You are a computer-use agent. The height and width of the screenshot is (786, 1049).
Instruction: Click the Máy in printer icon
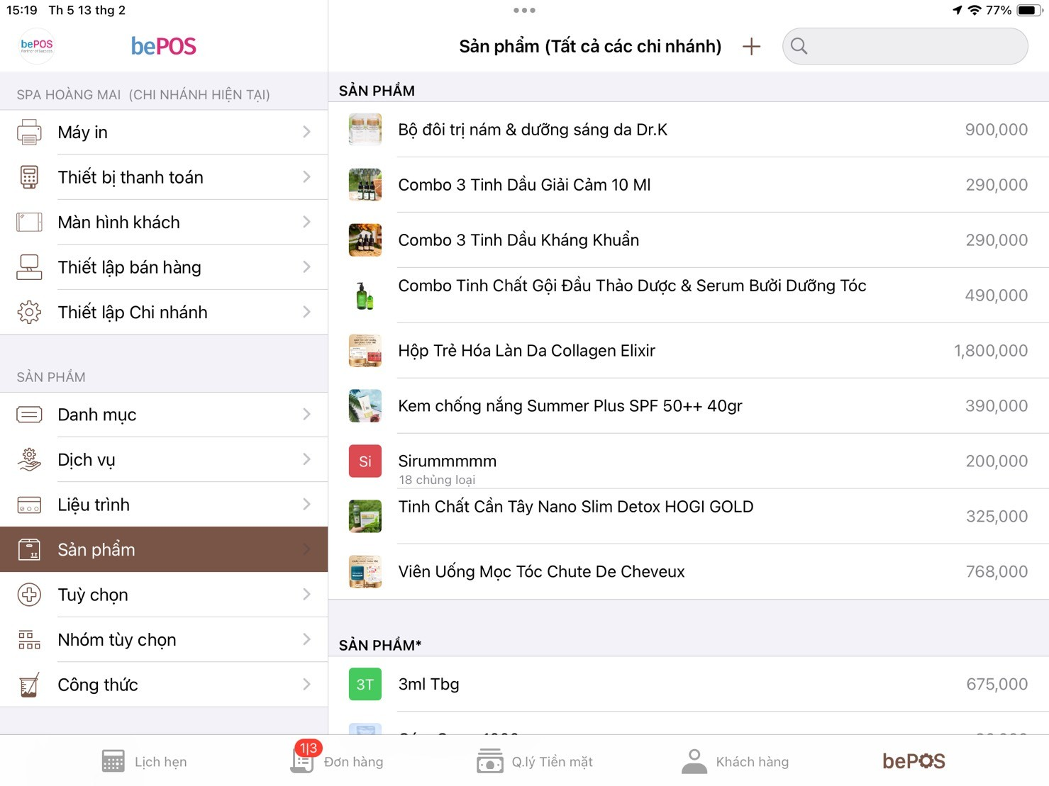[x=29, y=133]
